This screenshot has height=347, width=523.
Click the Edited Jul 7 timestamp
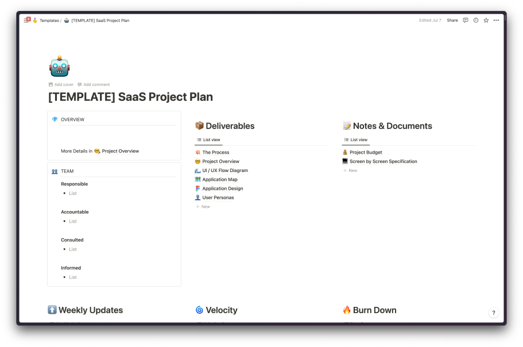tap(430, 20)
